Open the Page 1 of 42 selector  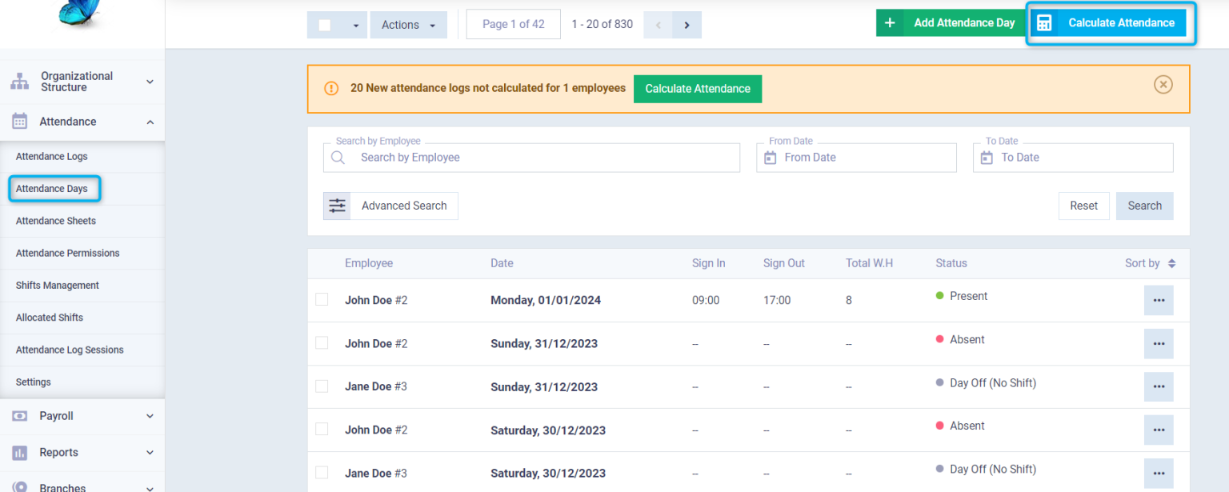[x=514, y=24]
